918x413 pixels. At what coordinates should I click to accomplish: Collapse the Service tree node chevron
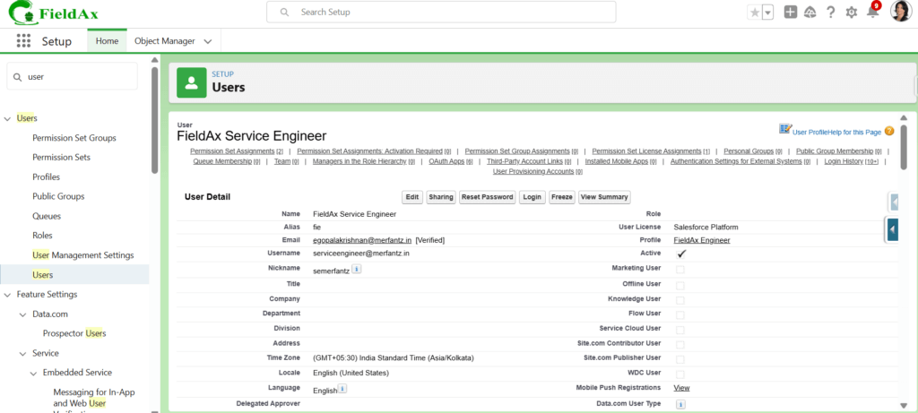pos(22,354)
